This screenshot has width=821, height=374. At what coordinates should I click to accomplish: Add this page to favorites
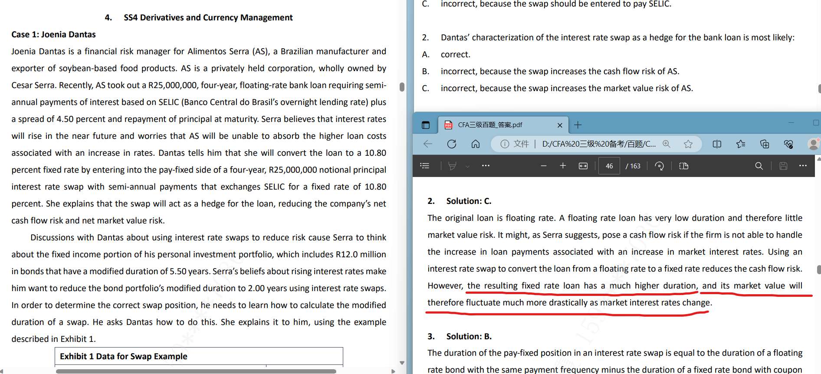click(688, 144)
